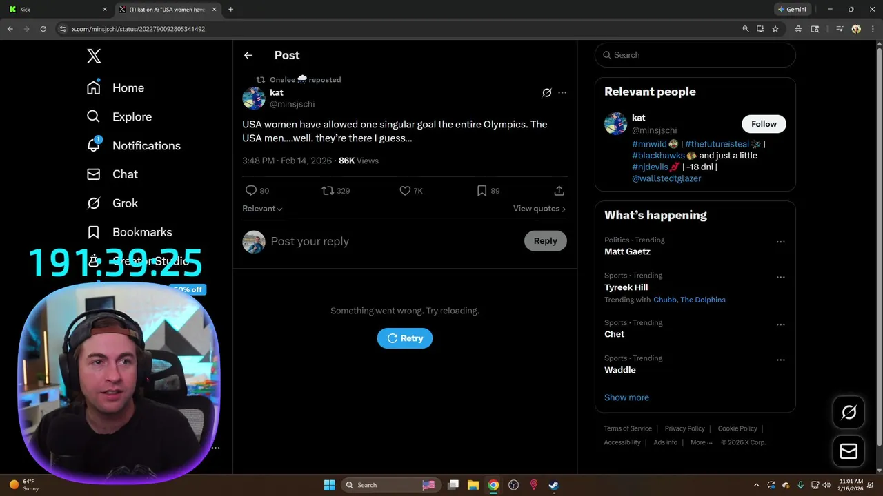Open kat's profile avatar on the post
Screen dimensions: 883x496
point(254,98)
